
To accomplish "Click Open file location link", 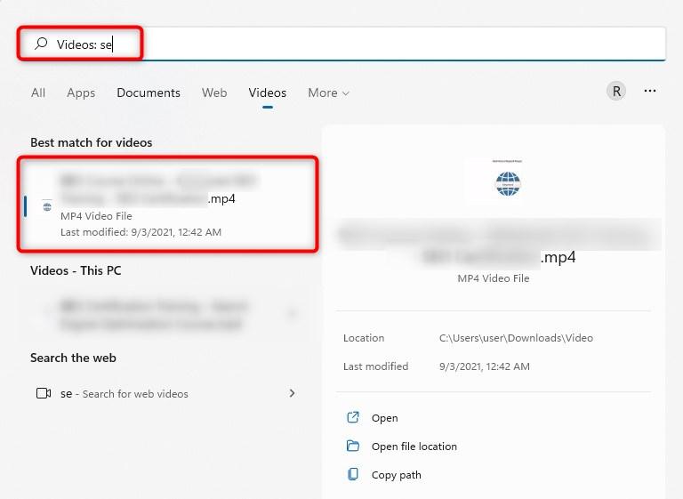I will tap(414, 447).
